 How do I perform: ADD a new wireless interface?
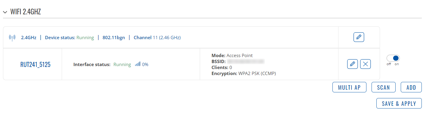411,87
